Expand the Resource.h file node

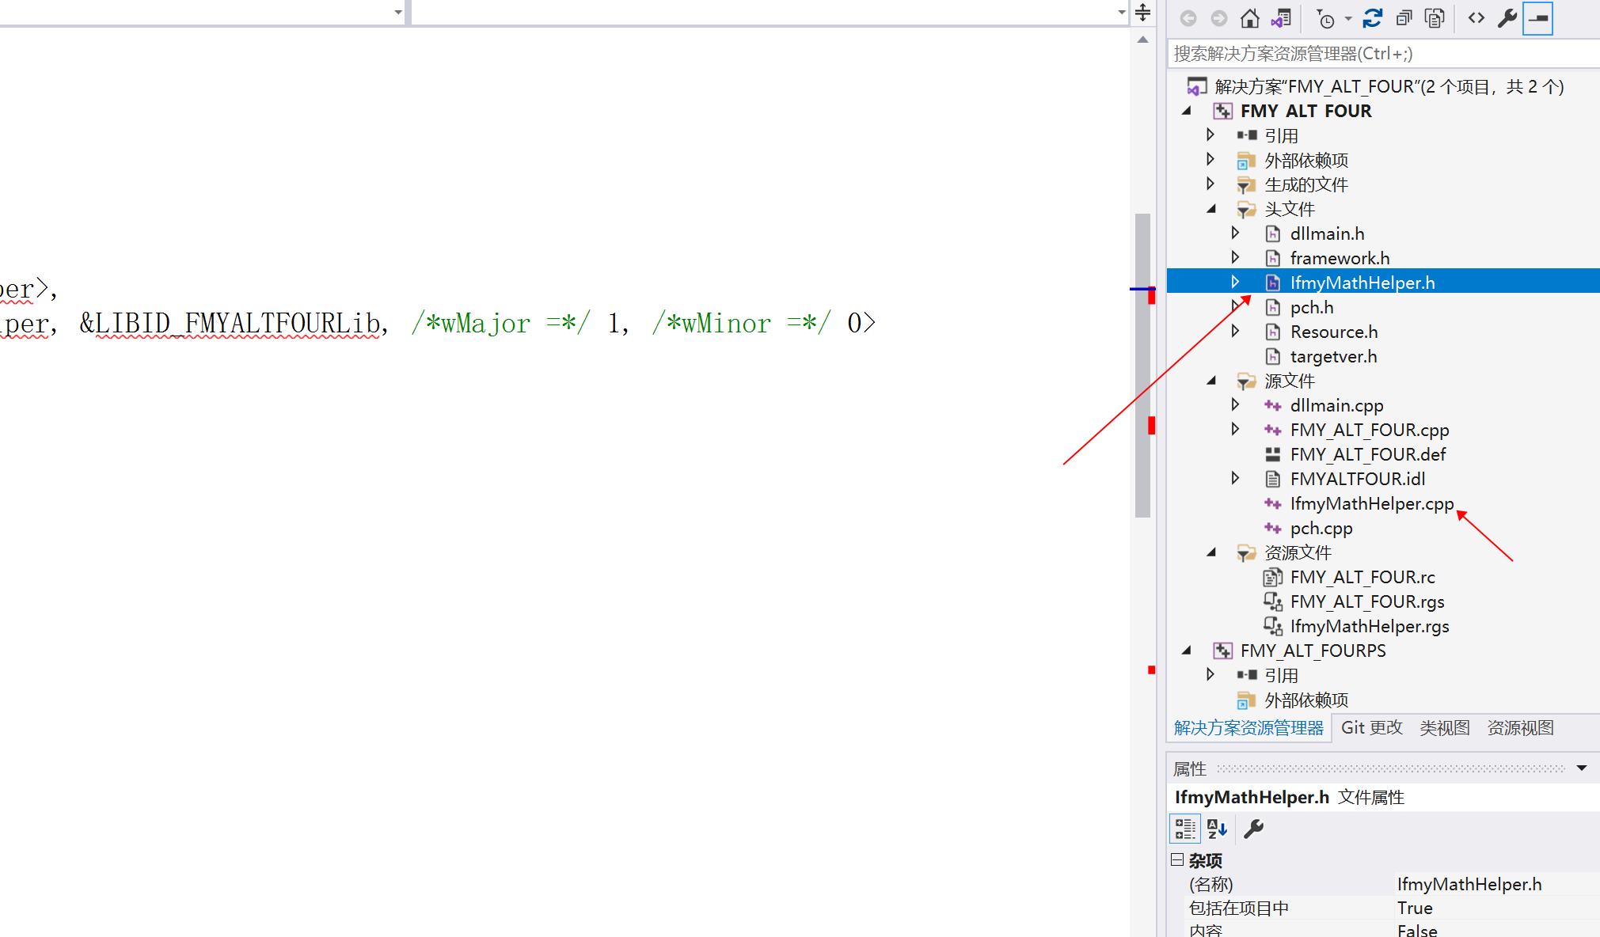[x=1235, y=332]
